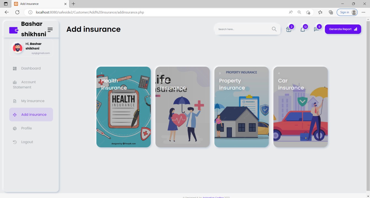This screenshot has width=370, height=198.
Task: Open the notifications bell icon
Action: pyautogui.click(x=303, y=29)
